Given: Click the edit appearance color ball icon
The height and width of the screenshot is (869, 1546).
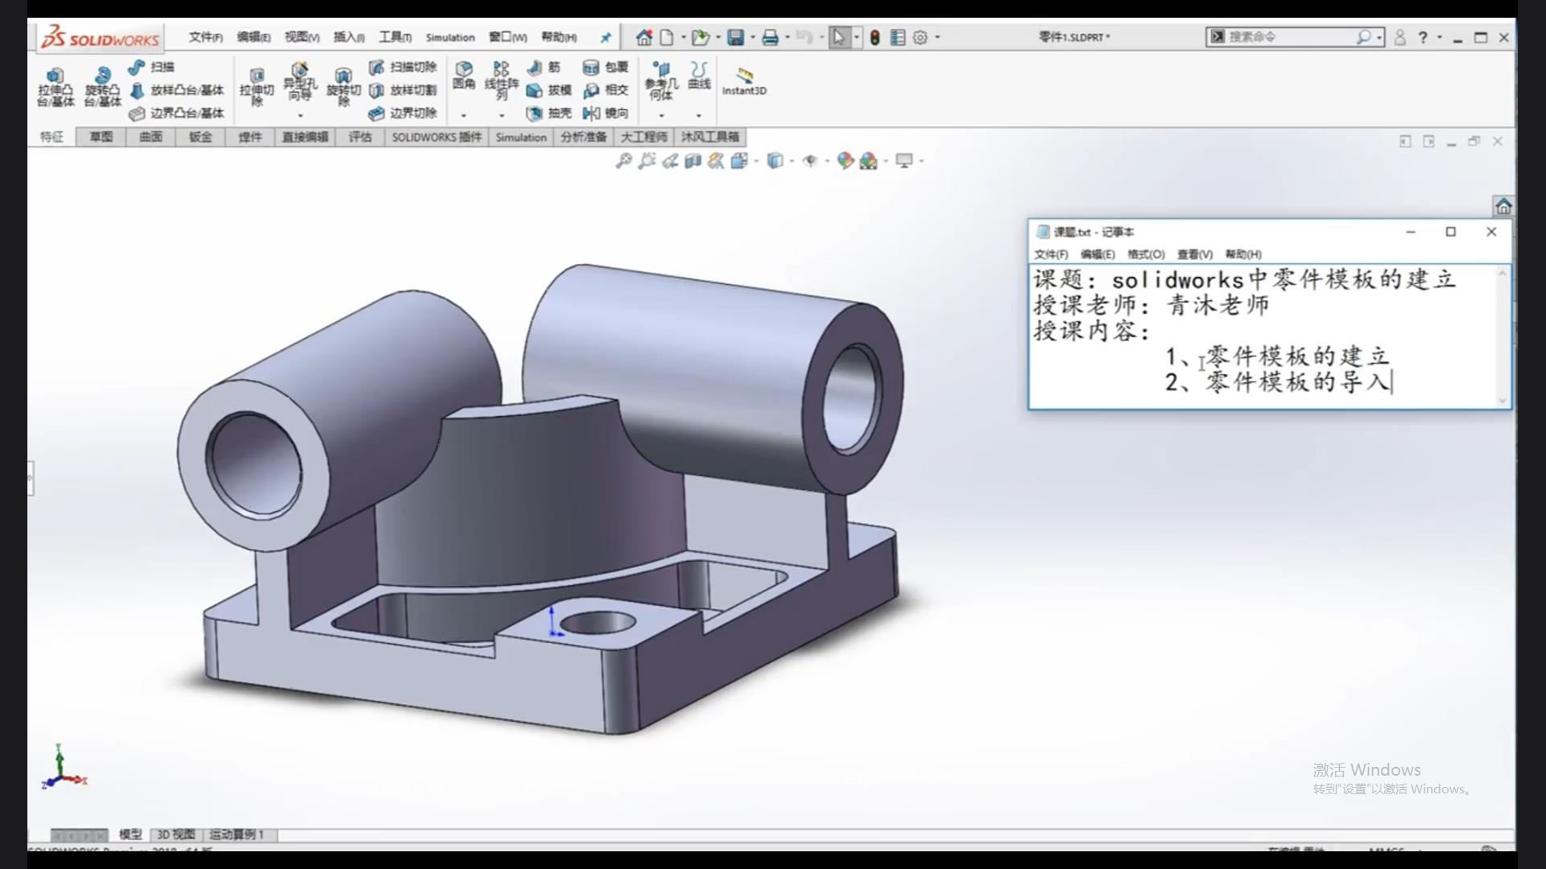Looking at the screenshot, I should (845, 161).
